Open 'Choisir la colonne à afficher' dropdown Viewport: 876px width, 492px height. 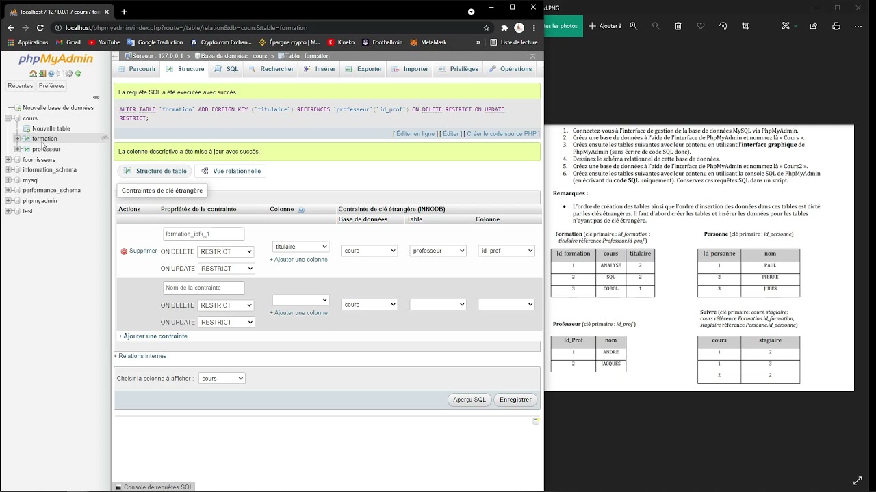(222, 379)
